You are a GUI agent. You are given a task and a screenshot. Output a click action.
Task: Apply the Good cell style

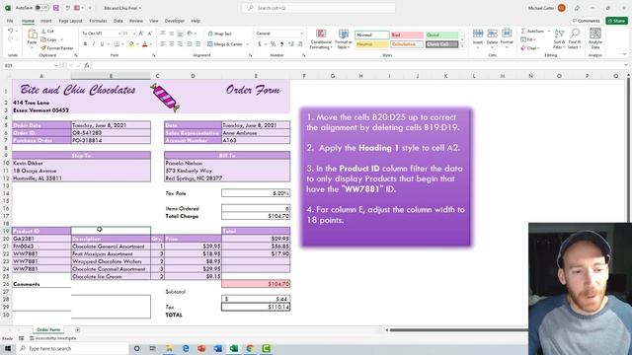click(441, 35)
